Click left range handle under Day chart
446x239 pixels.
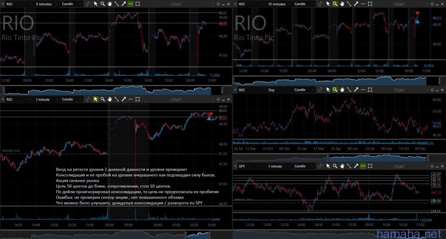(x=328, y=158)
